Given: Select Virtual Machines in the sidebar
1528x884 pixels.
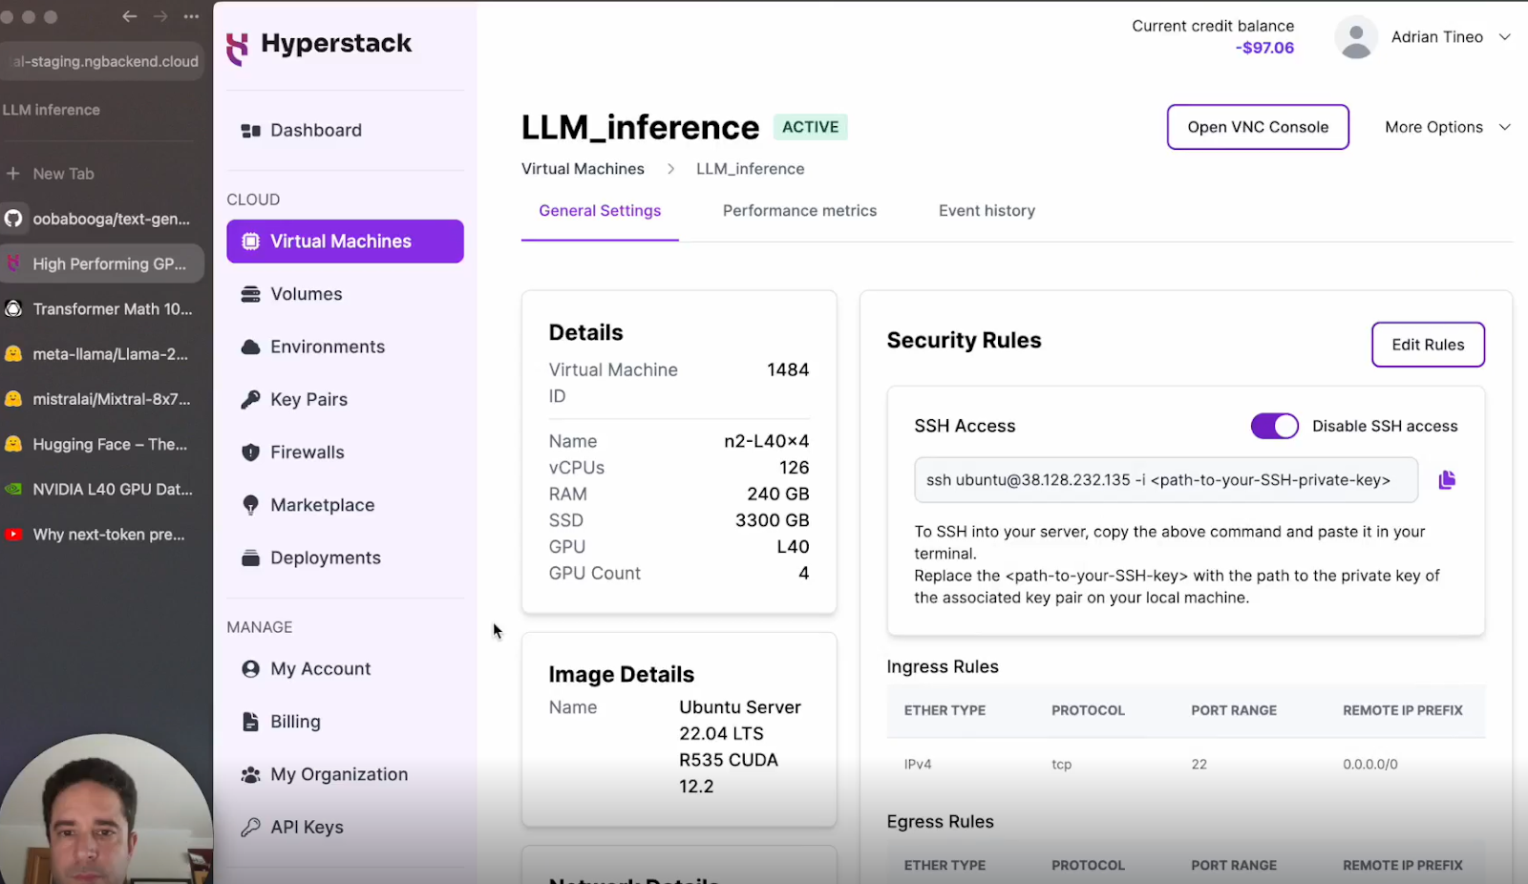Looking at the screenshot, I should 345,242.
